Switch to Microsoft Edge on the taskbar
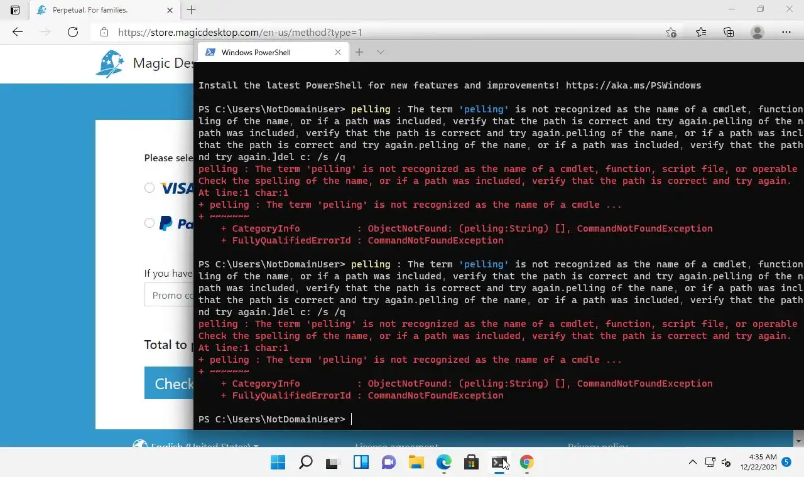Screen dimensions: 804x477 pyautogui.click(x=443, y=463)
